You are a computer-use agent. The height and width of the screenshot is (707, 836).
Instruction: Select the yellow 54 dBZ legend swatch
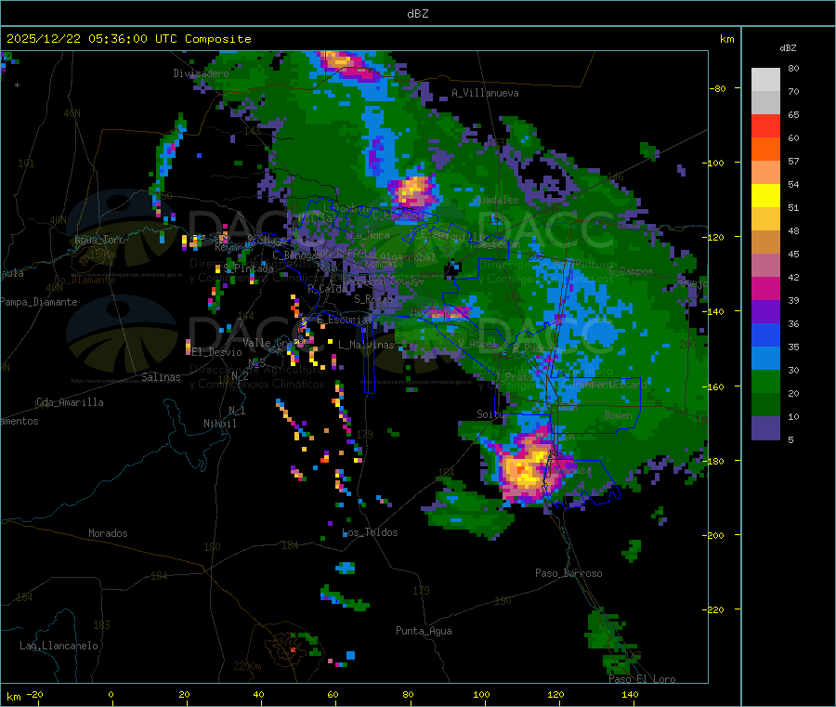tap(765, 196)
